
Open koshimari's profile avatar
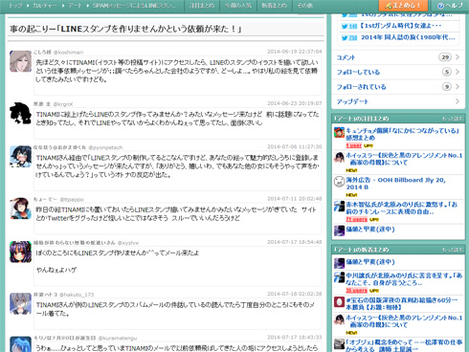coord(20,61)
